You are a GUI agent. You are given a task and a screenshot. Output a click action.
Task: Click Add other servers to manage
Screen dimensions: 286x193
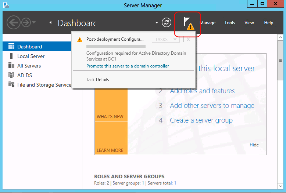pos(212,105)
